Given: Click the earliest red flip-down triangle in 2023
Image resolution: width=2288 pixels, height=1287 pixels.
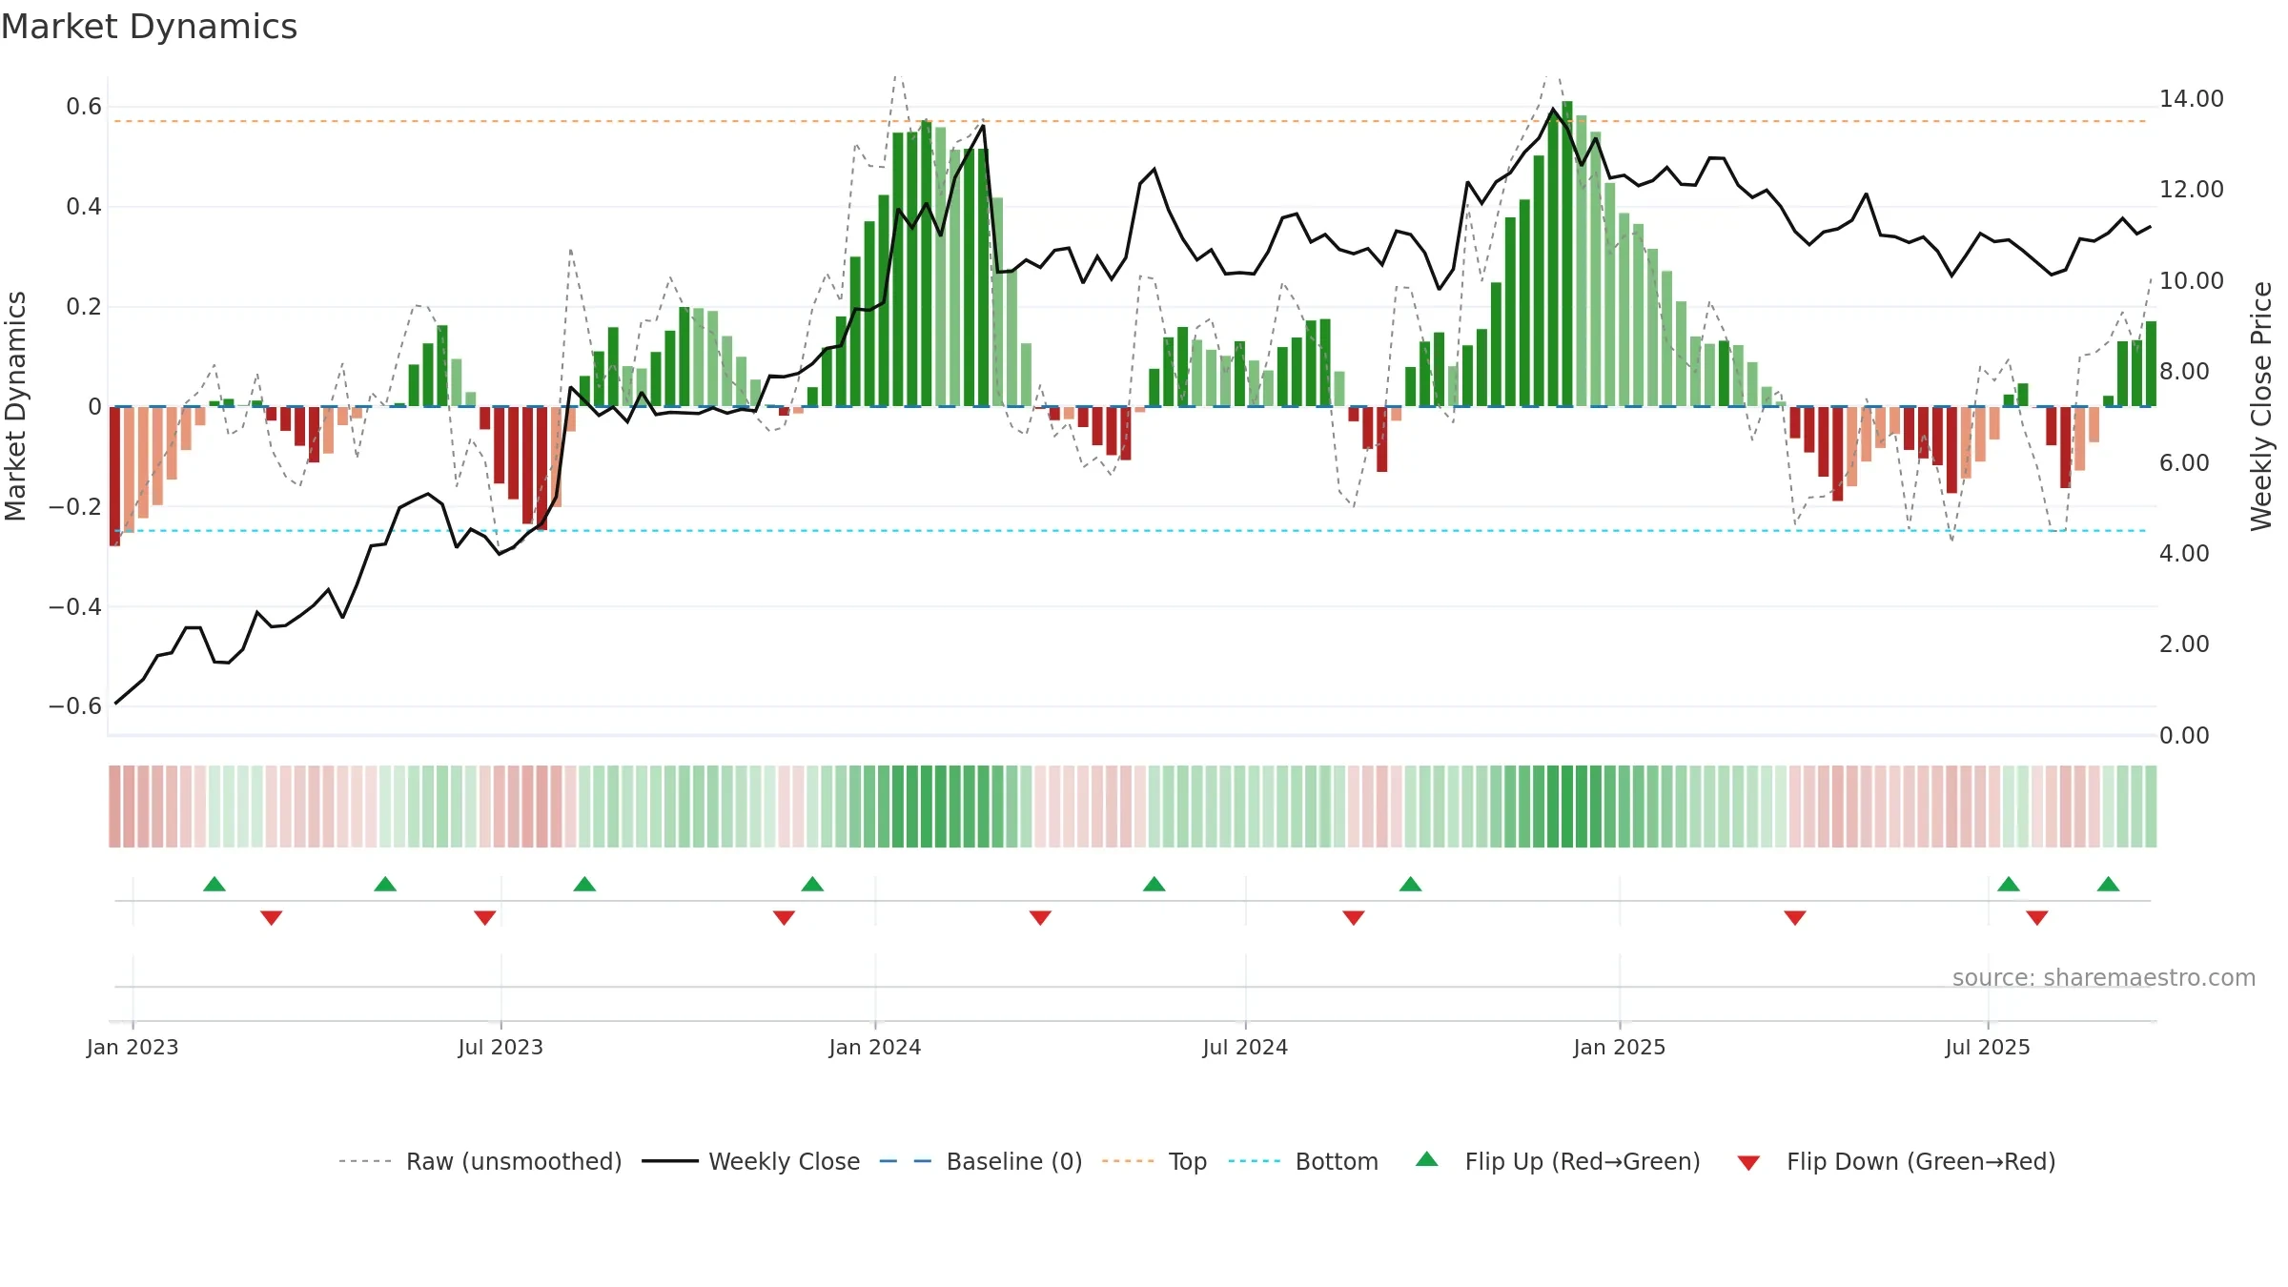Looking at the screenshot, I should [272, 918].
